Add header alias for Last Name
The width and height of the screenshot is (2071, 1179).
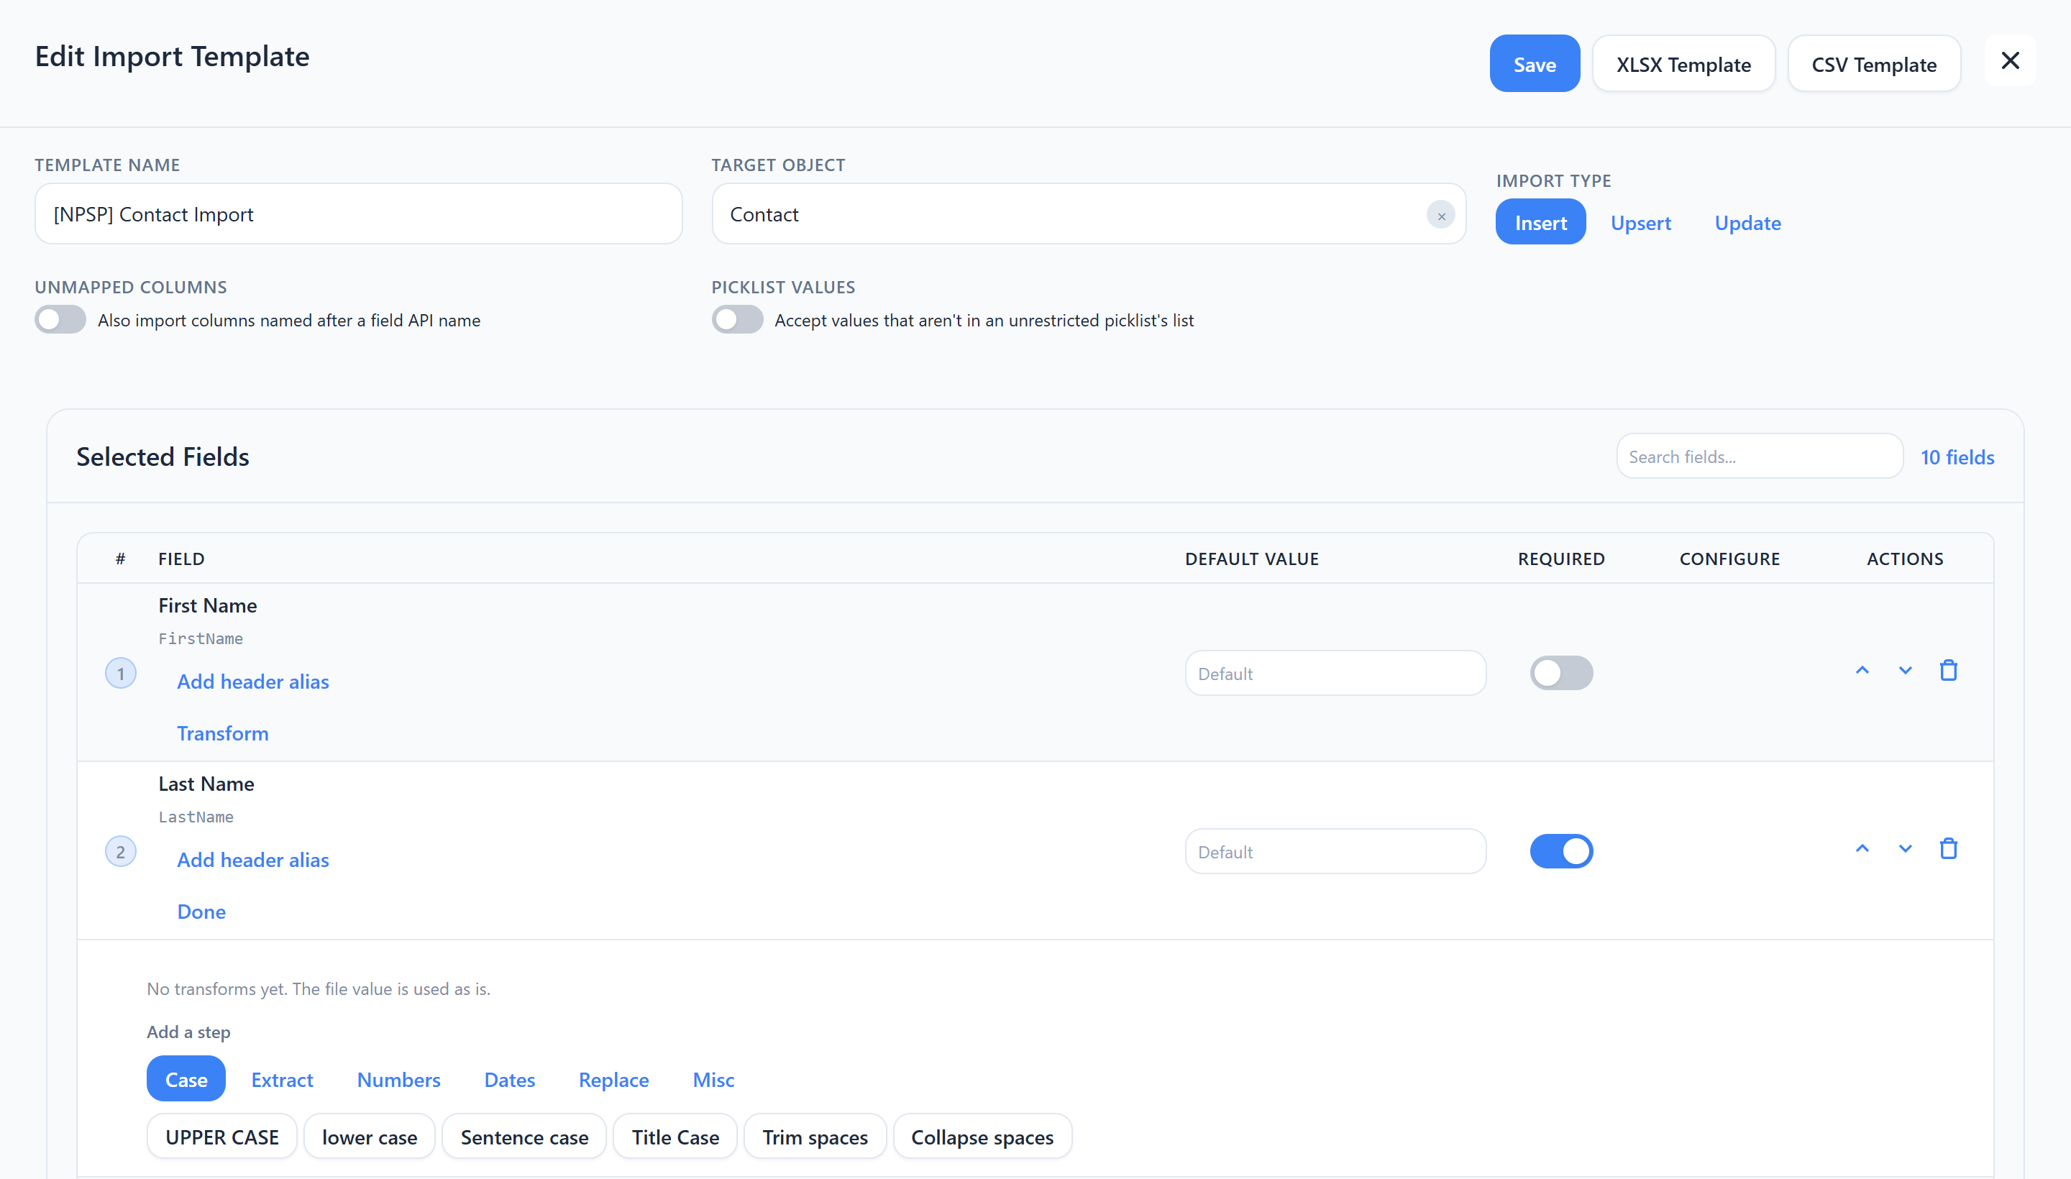[252, 860]
